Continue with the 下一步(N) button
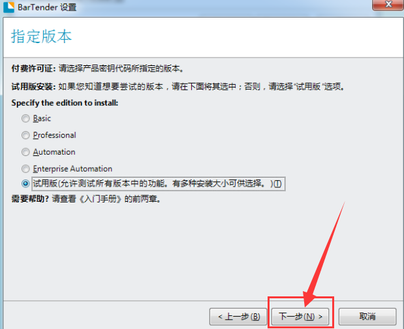This screenshot has height=329, width=404. point(300,317)
